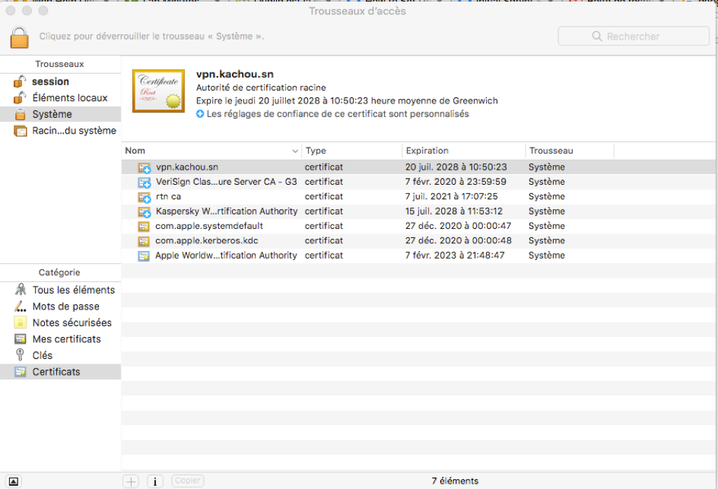
Task: Click the certificate icon for VeriSign row
Action: [x=145, y=183]
